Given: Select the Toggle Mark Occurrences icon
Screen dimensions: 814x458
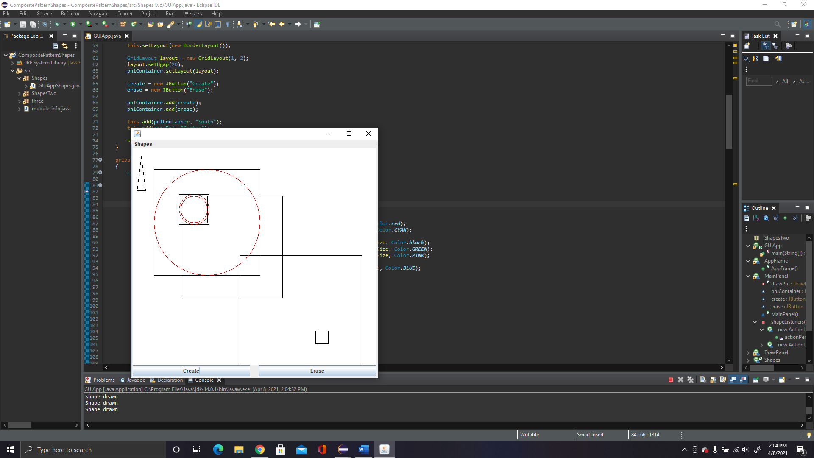Looking at the screenshot, I should pos(199,24).
